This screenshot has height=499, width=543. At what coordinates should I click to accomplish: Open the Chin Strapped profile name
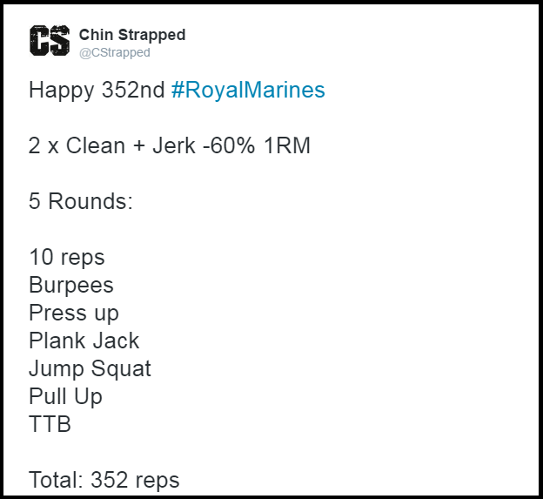(131, 35)
